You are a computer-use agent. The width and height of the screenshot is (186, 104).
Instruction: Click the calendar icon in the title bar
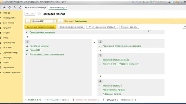pos(154,2)
